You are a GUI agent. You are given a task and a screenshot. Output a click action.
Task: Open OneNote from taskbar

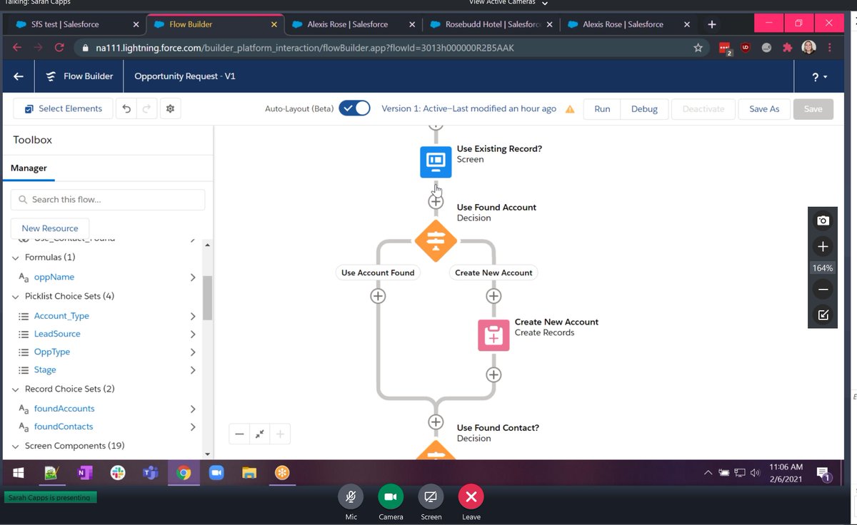[x=85, y=473]
